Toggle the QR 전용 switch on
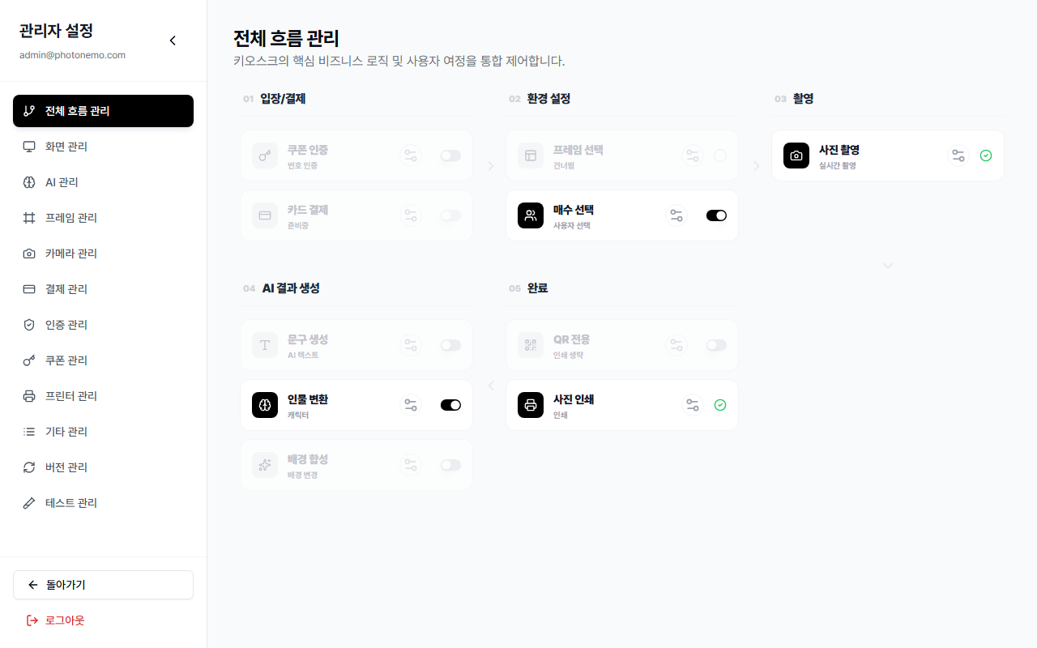Viewport: 1037px width, 648px height. tap(716, 345)
